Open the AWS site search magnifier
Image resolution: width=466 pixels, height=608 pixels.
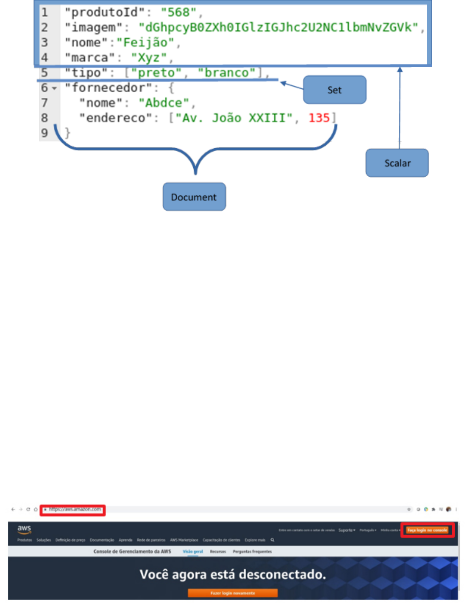[x=273, y=540]
